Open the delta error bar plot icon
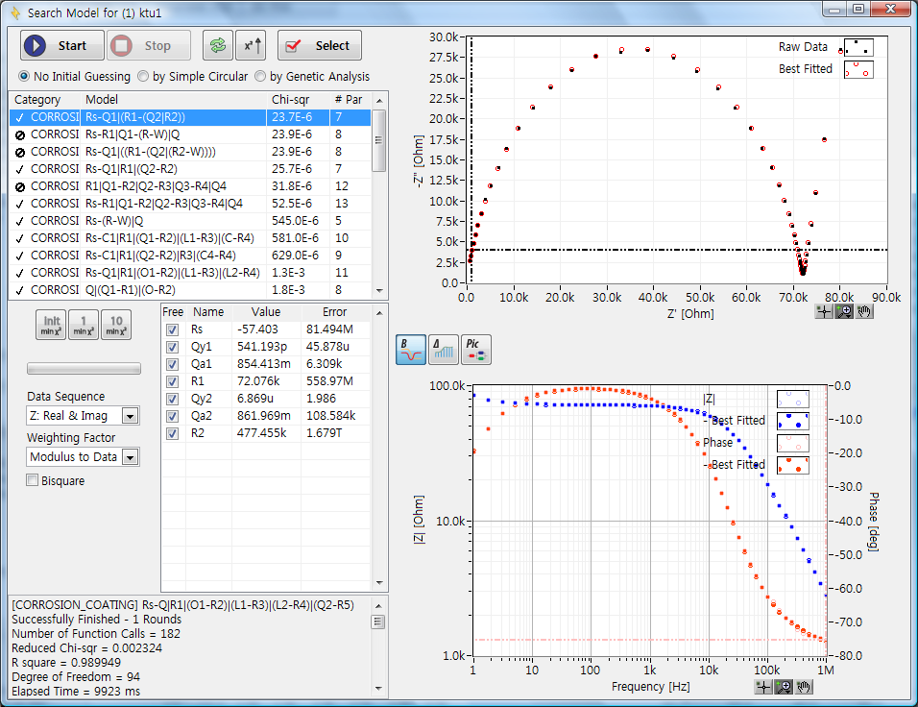918x707 pixels. click(x=443, y=351)
